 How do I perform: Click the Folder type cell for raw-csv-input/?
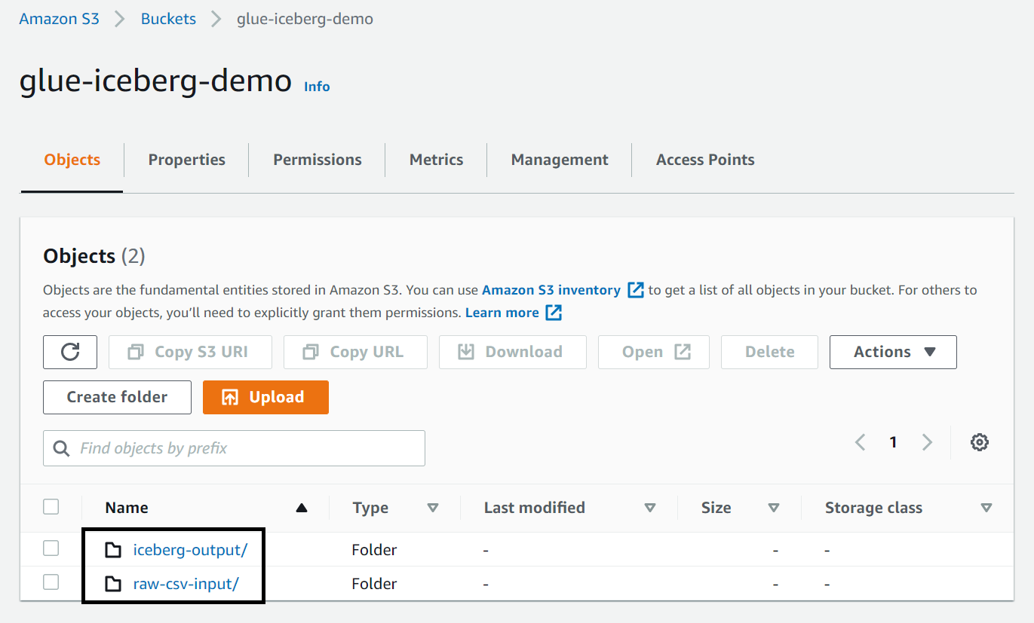point(374,584)
